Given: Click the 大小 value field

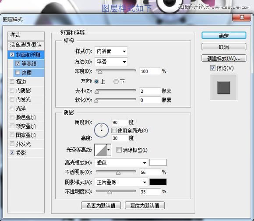Looking at the screenshot, I should (150, 91).
